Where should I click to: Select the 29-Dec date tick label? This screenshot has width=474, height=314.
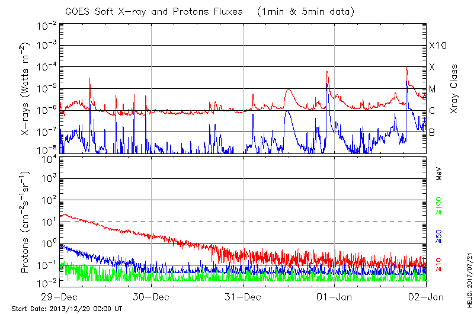tap(59, 297)
